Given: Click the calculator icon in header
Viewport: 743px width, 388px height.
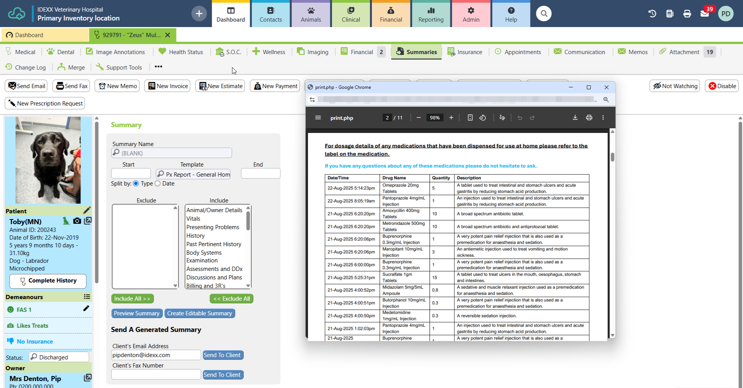Looking at the screenshot, I should (670, 14).
